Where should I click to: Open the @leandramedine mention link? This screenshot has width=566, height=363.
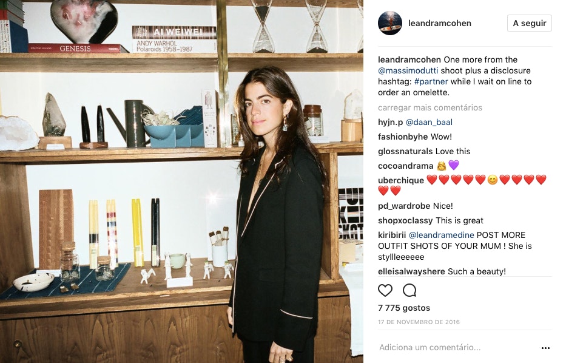[x=441, y=235]
